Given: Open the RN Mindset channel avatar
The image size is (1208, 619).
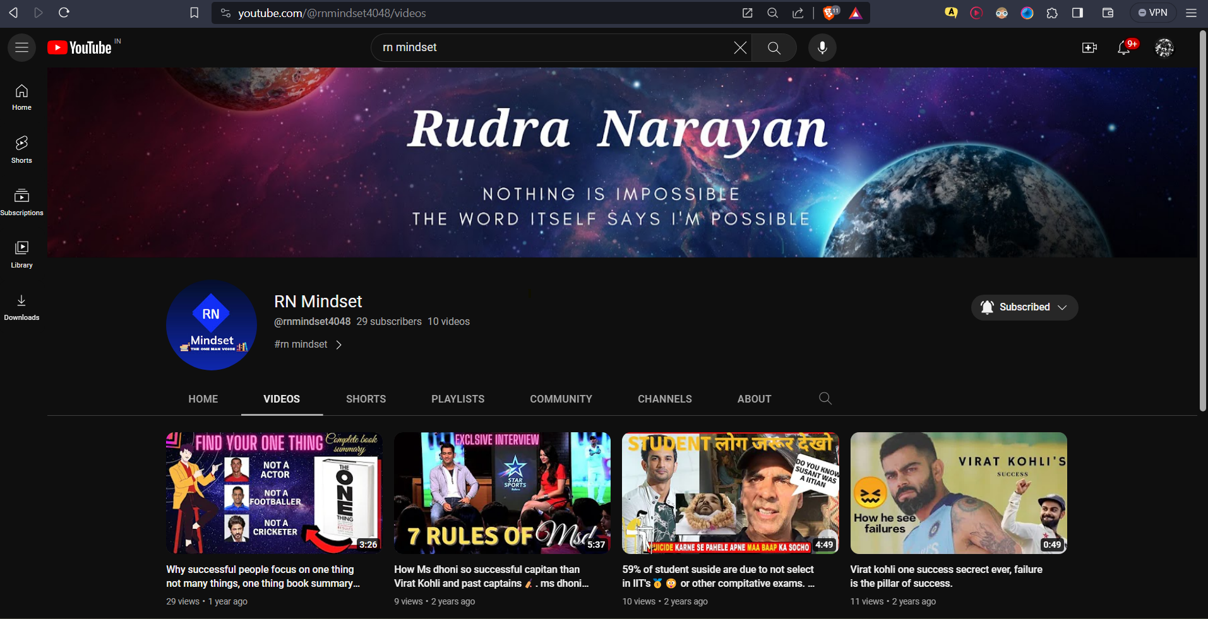Looking at the screenshot, I should tap(212, 326).
